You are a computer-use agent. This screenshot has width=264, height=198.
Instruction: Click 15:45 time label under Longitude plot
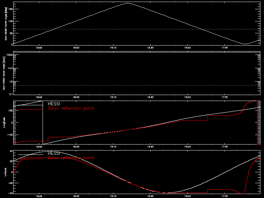(39, 147)
